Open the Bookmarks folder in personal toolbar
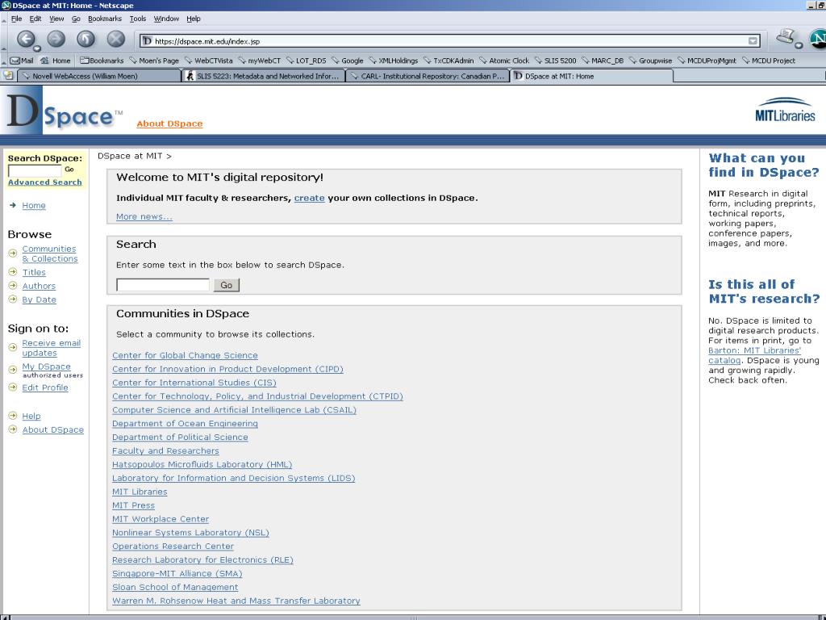826x620 pixels. (x=102, y=61)
